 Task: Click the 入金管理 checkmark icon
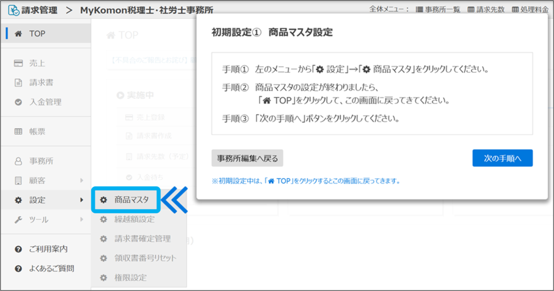coord(18,102)
